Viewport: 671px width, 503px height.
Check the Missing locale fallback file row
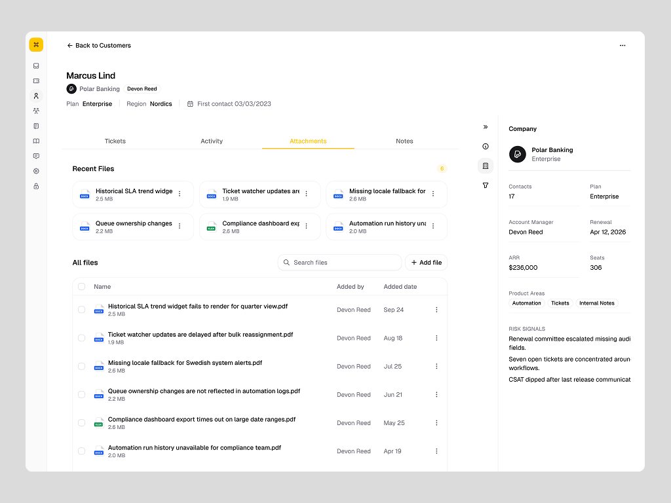pyautogui.click(x=82, y=366)
